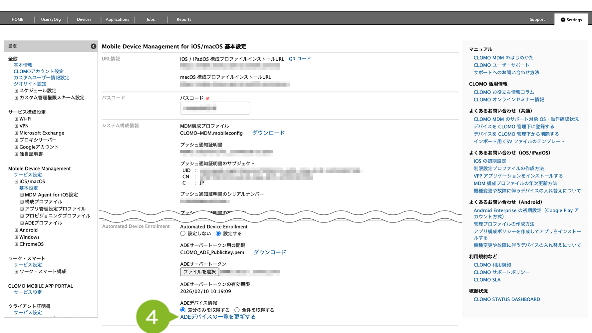The width and height of the screenshot is (592, 333).
Task: Expand the Windows plus icon
Action: [x=16, y=237]
